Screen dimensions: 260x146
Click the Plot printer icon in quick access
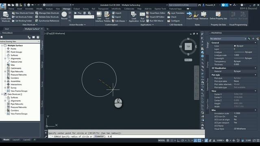click(29, 5)
